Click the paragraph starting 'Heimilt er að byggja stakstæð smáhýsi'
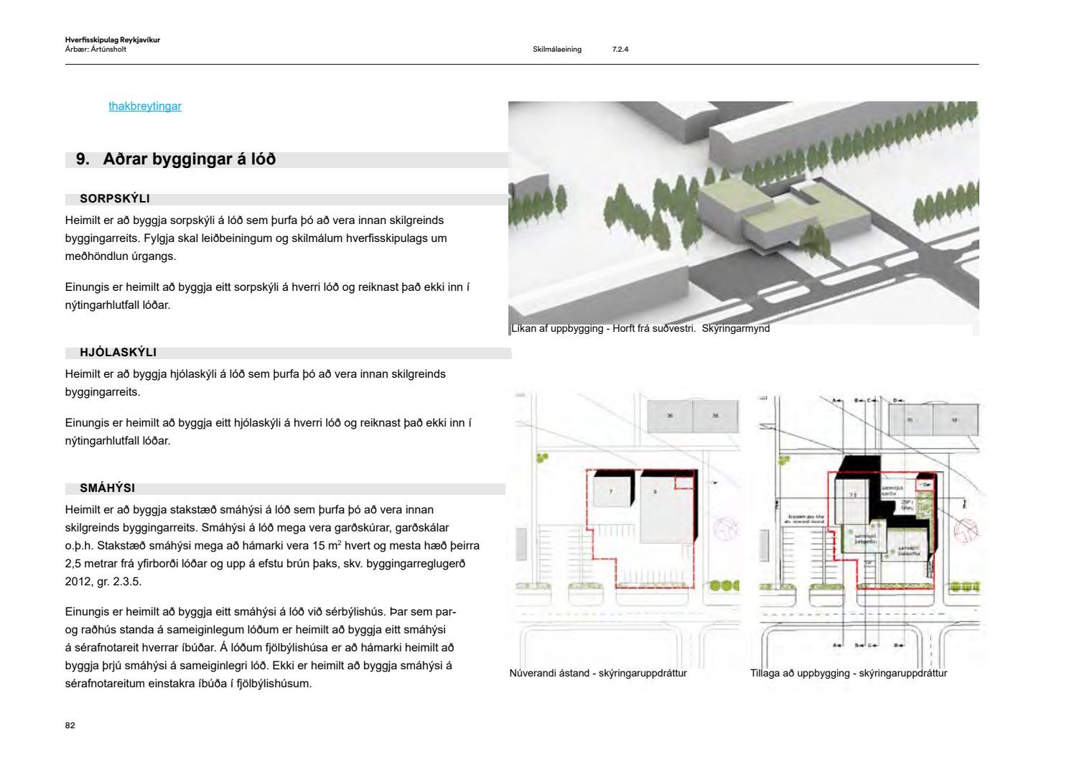The height and width of the screenshot is (762, 1077). (x=271, y=546)
